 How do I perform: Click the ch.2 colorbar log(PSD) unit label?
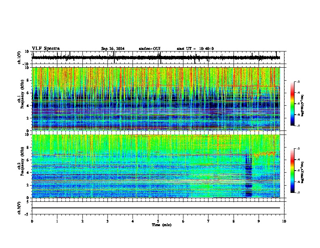pos(303,172)
